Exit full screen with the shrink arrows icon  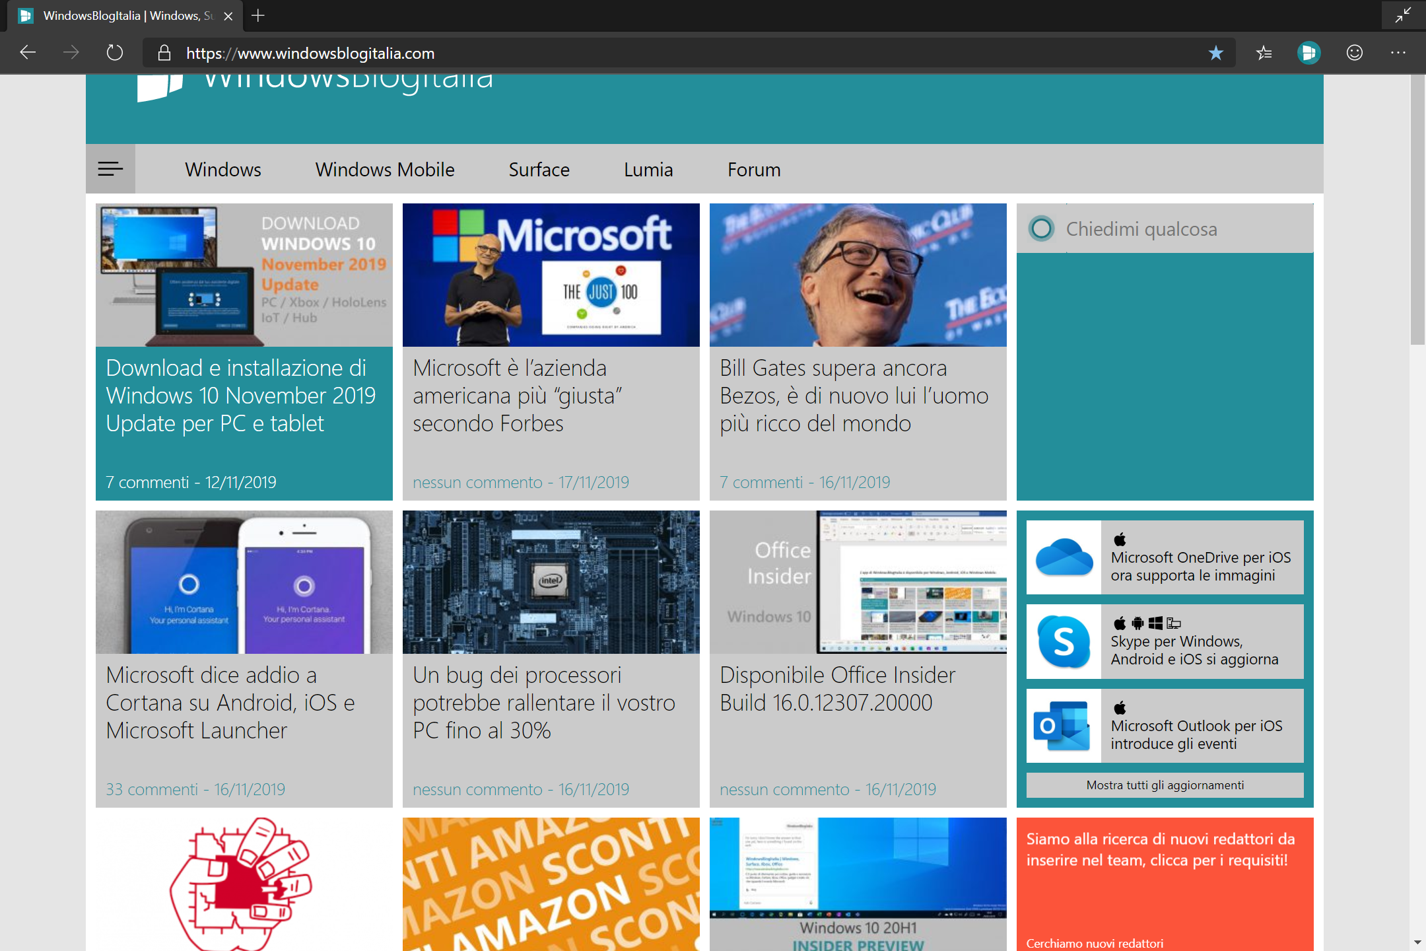click(x=1404, y=15)
